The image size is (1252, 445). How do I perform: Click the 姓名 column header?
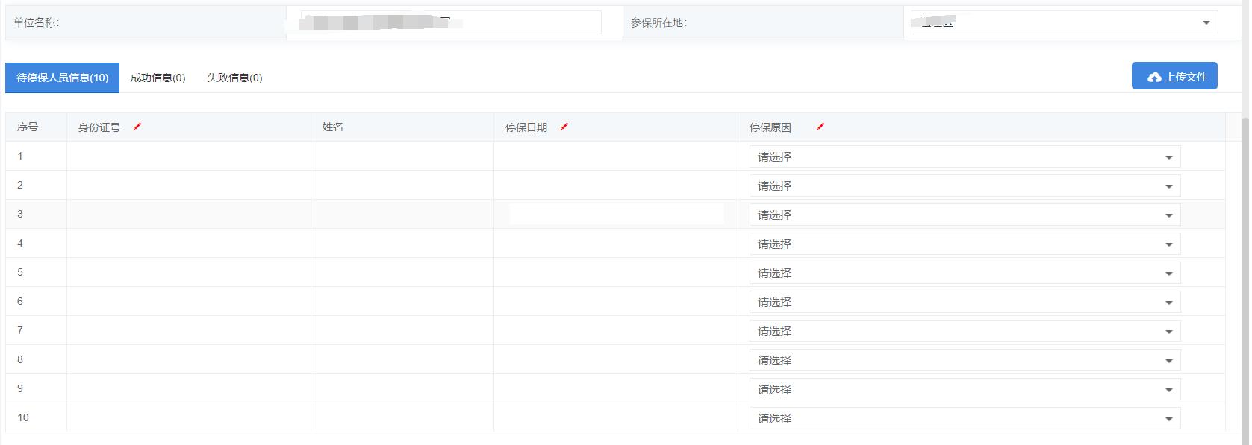click(x=402, y=127)
